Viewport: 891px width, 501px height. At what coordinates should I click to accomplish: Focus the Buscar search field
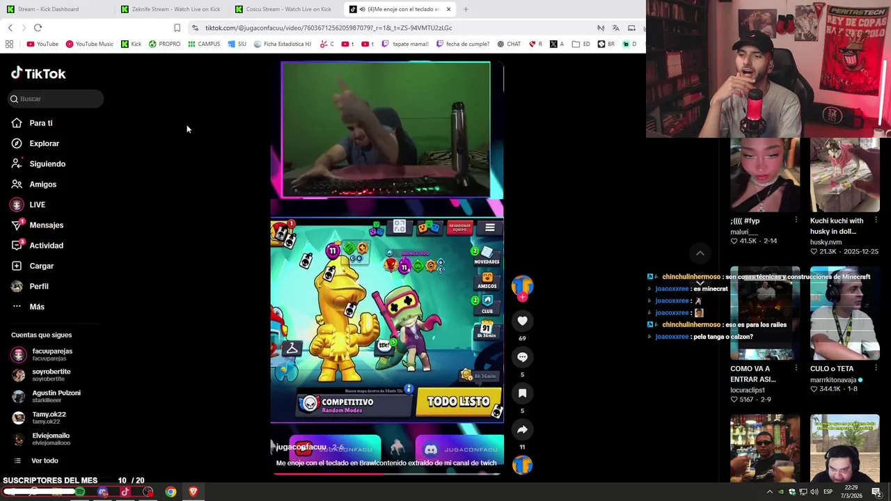point(56,99)
